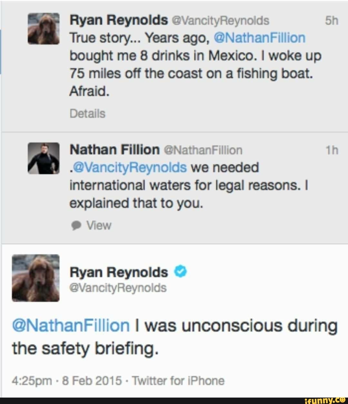Click the @NathanFillion mention in the Mexico tweet
Screen dimensions: 348x404
[259, 38]
